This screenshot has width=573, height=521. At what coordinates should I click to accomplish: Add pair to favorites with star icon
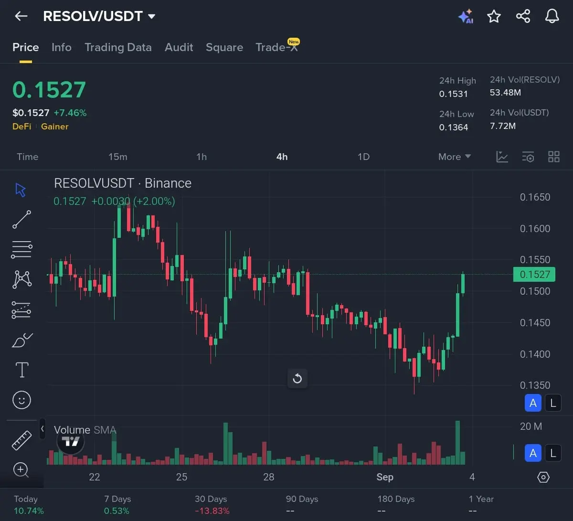[494, 16]
